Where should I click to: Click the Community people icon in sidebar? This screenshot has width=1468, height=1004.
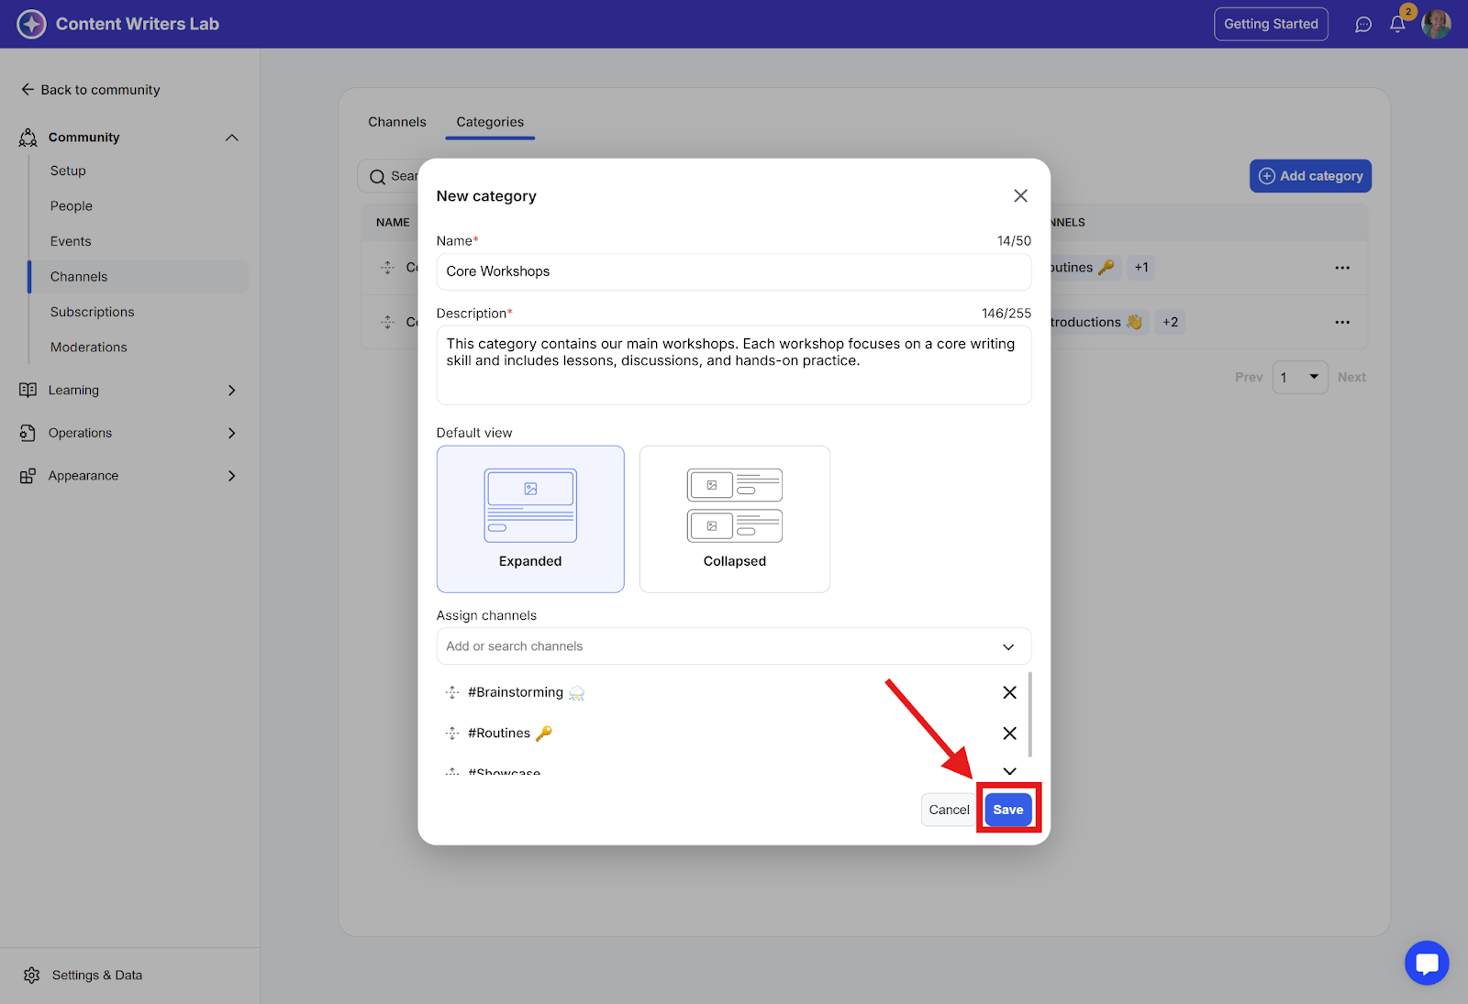(28, 138)
